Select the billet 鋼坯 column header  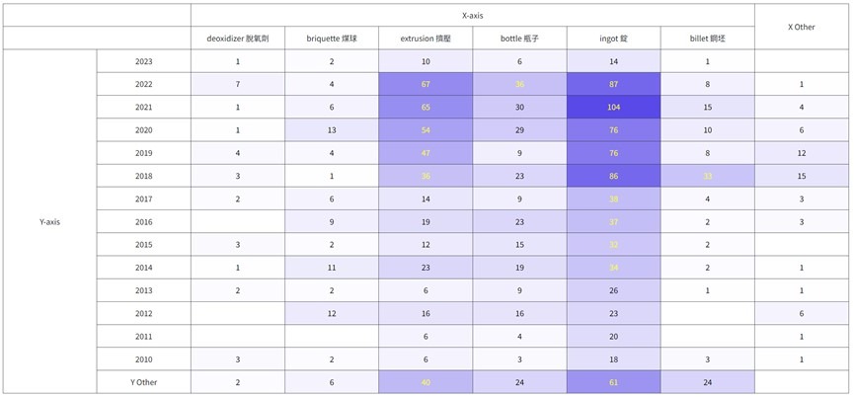[707, 39]
